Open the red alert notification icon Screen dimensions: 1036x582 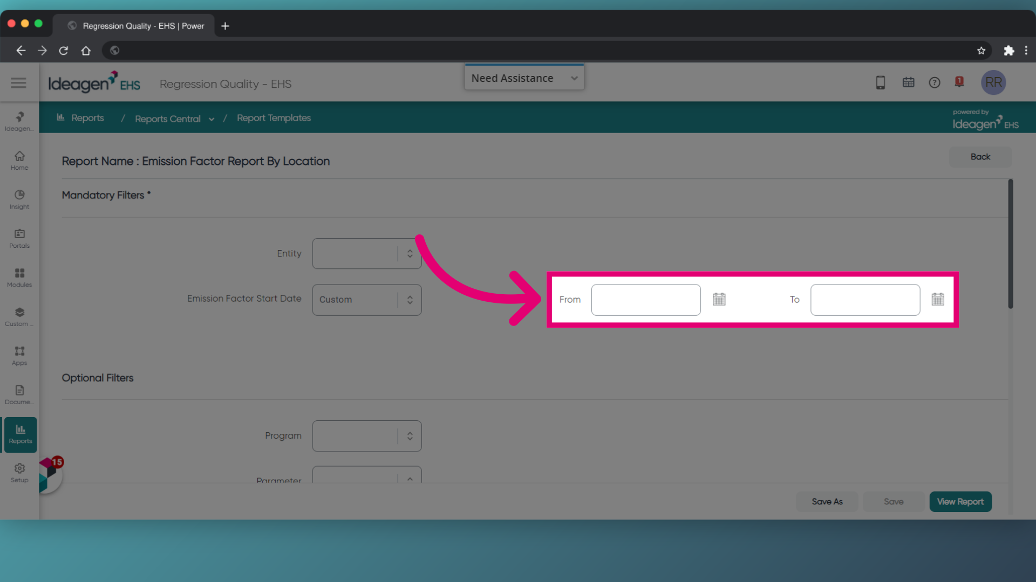click(959, 81)
